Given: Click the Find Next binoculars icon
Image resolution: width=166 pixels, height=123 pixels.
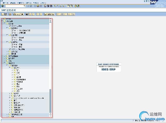Looking at the screenshot, I should pyautogui.click(x=51, y=6).
